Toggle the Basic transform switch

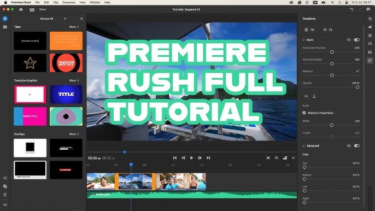coord(356,40)
